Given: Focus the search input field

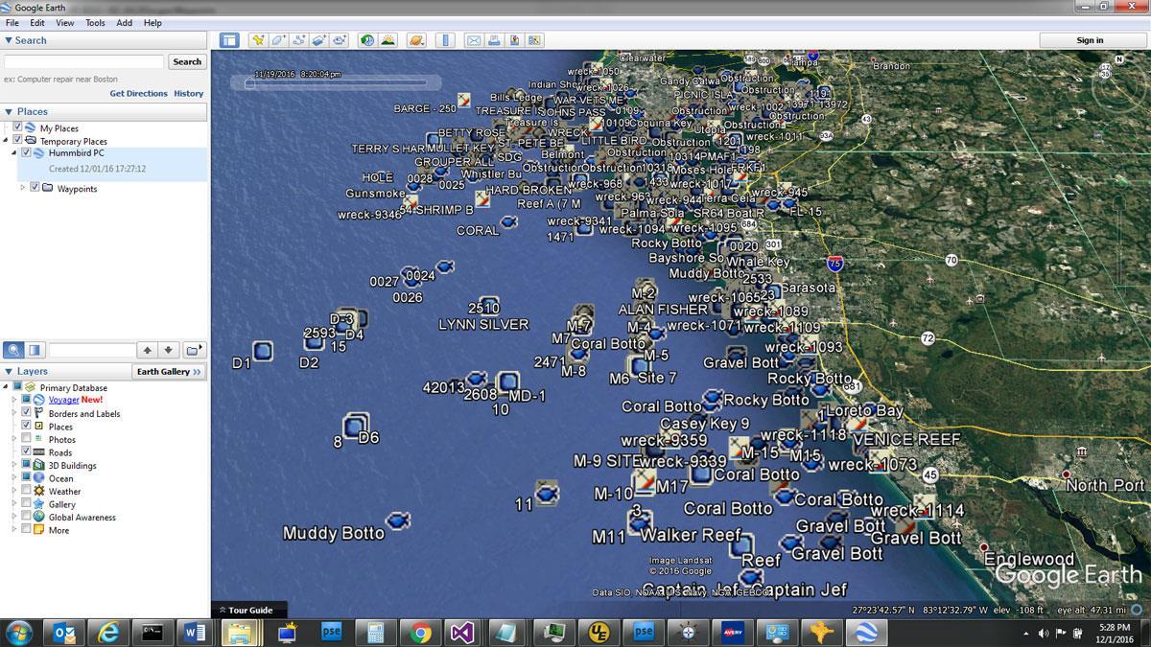Looking at the screenshot, I should tap(84, 61).
